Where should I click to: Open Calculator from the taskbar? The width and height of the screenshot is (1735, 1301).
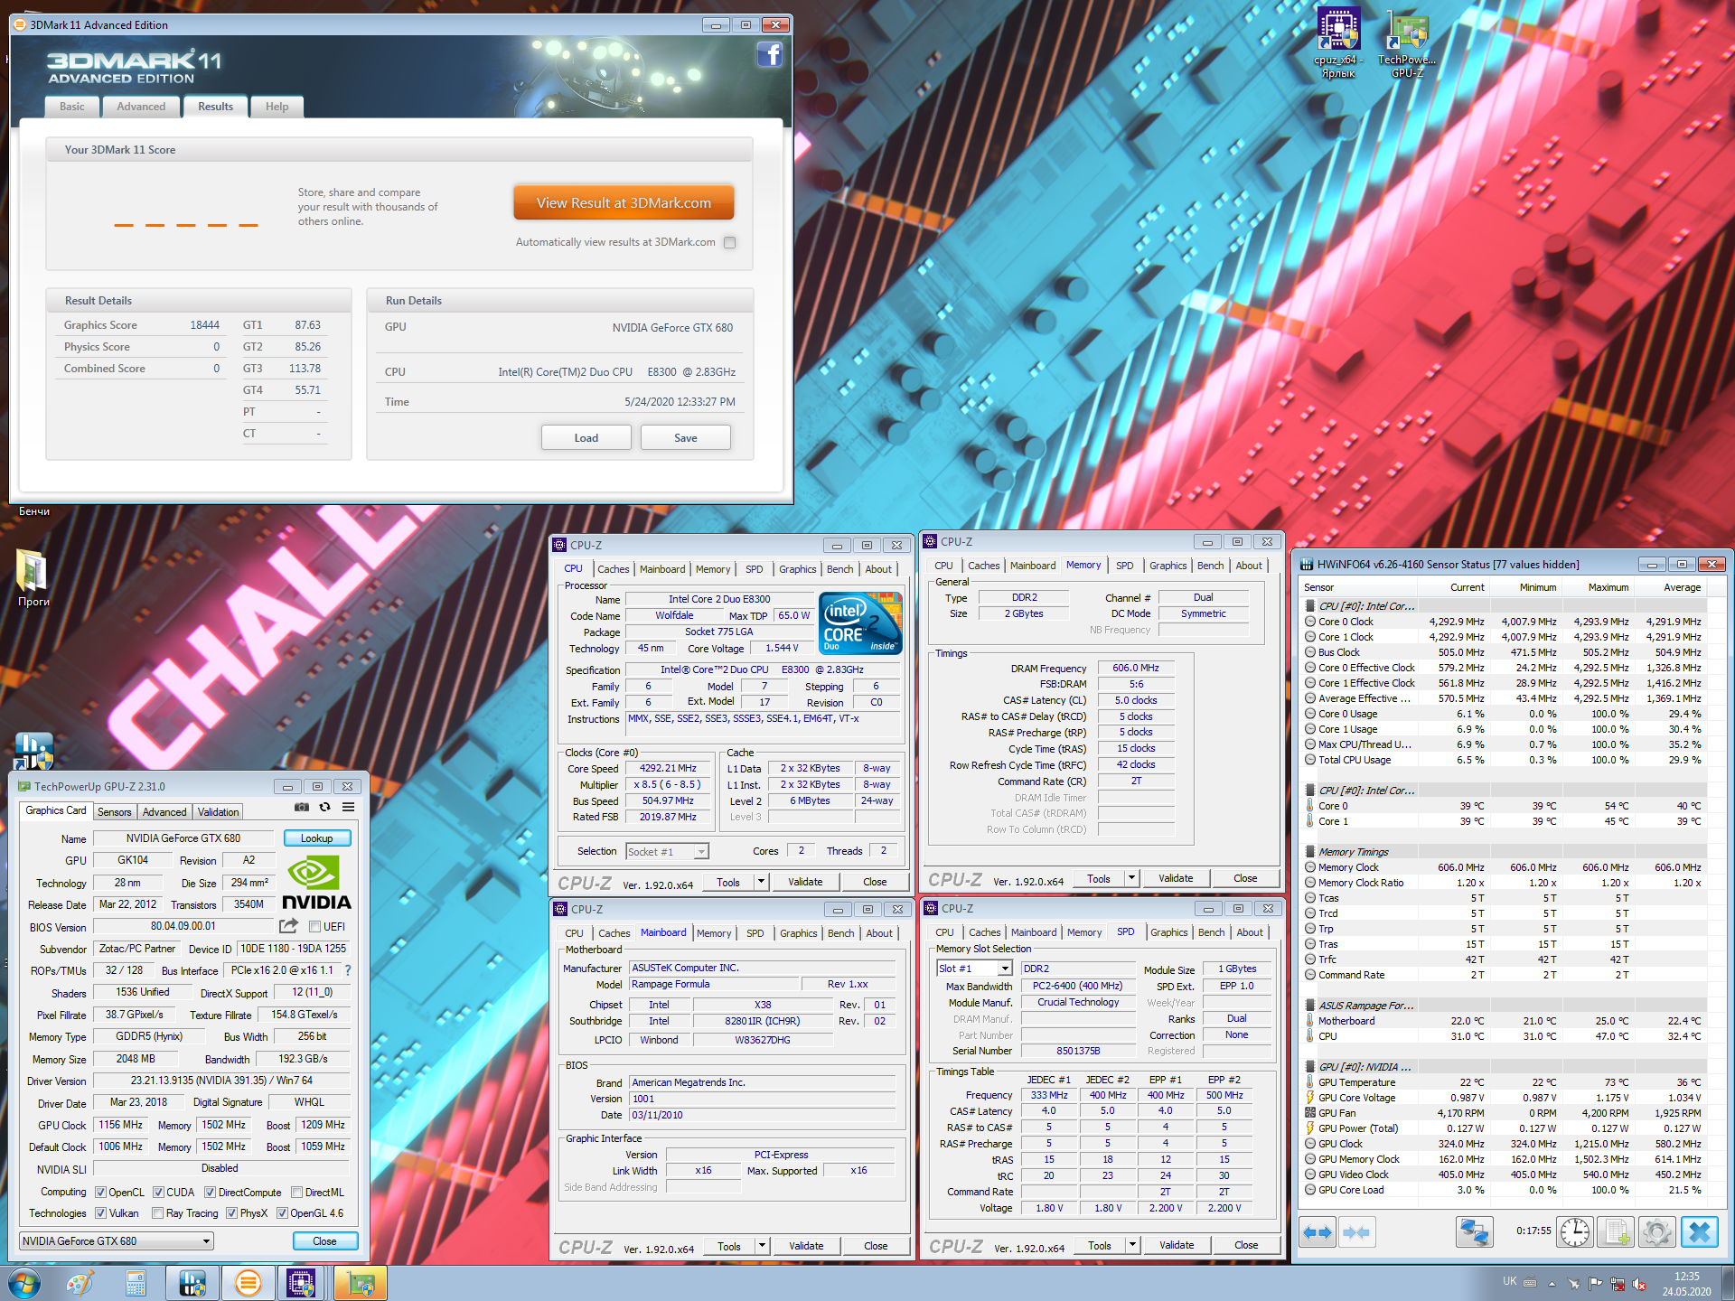point(136,1283)
